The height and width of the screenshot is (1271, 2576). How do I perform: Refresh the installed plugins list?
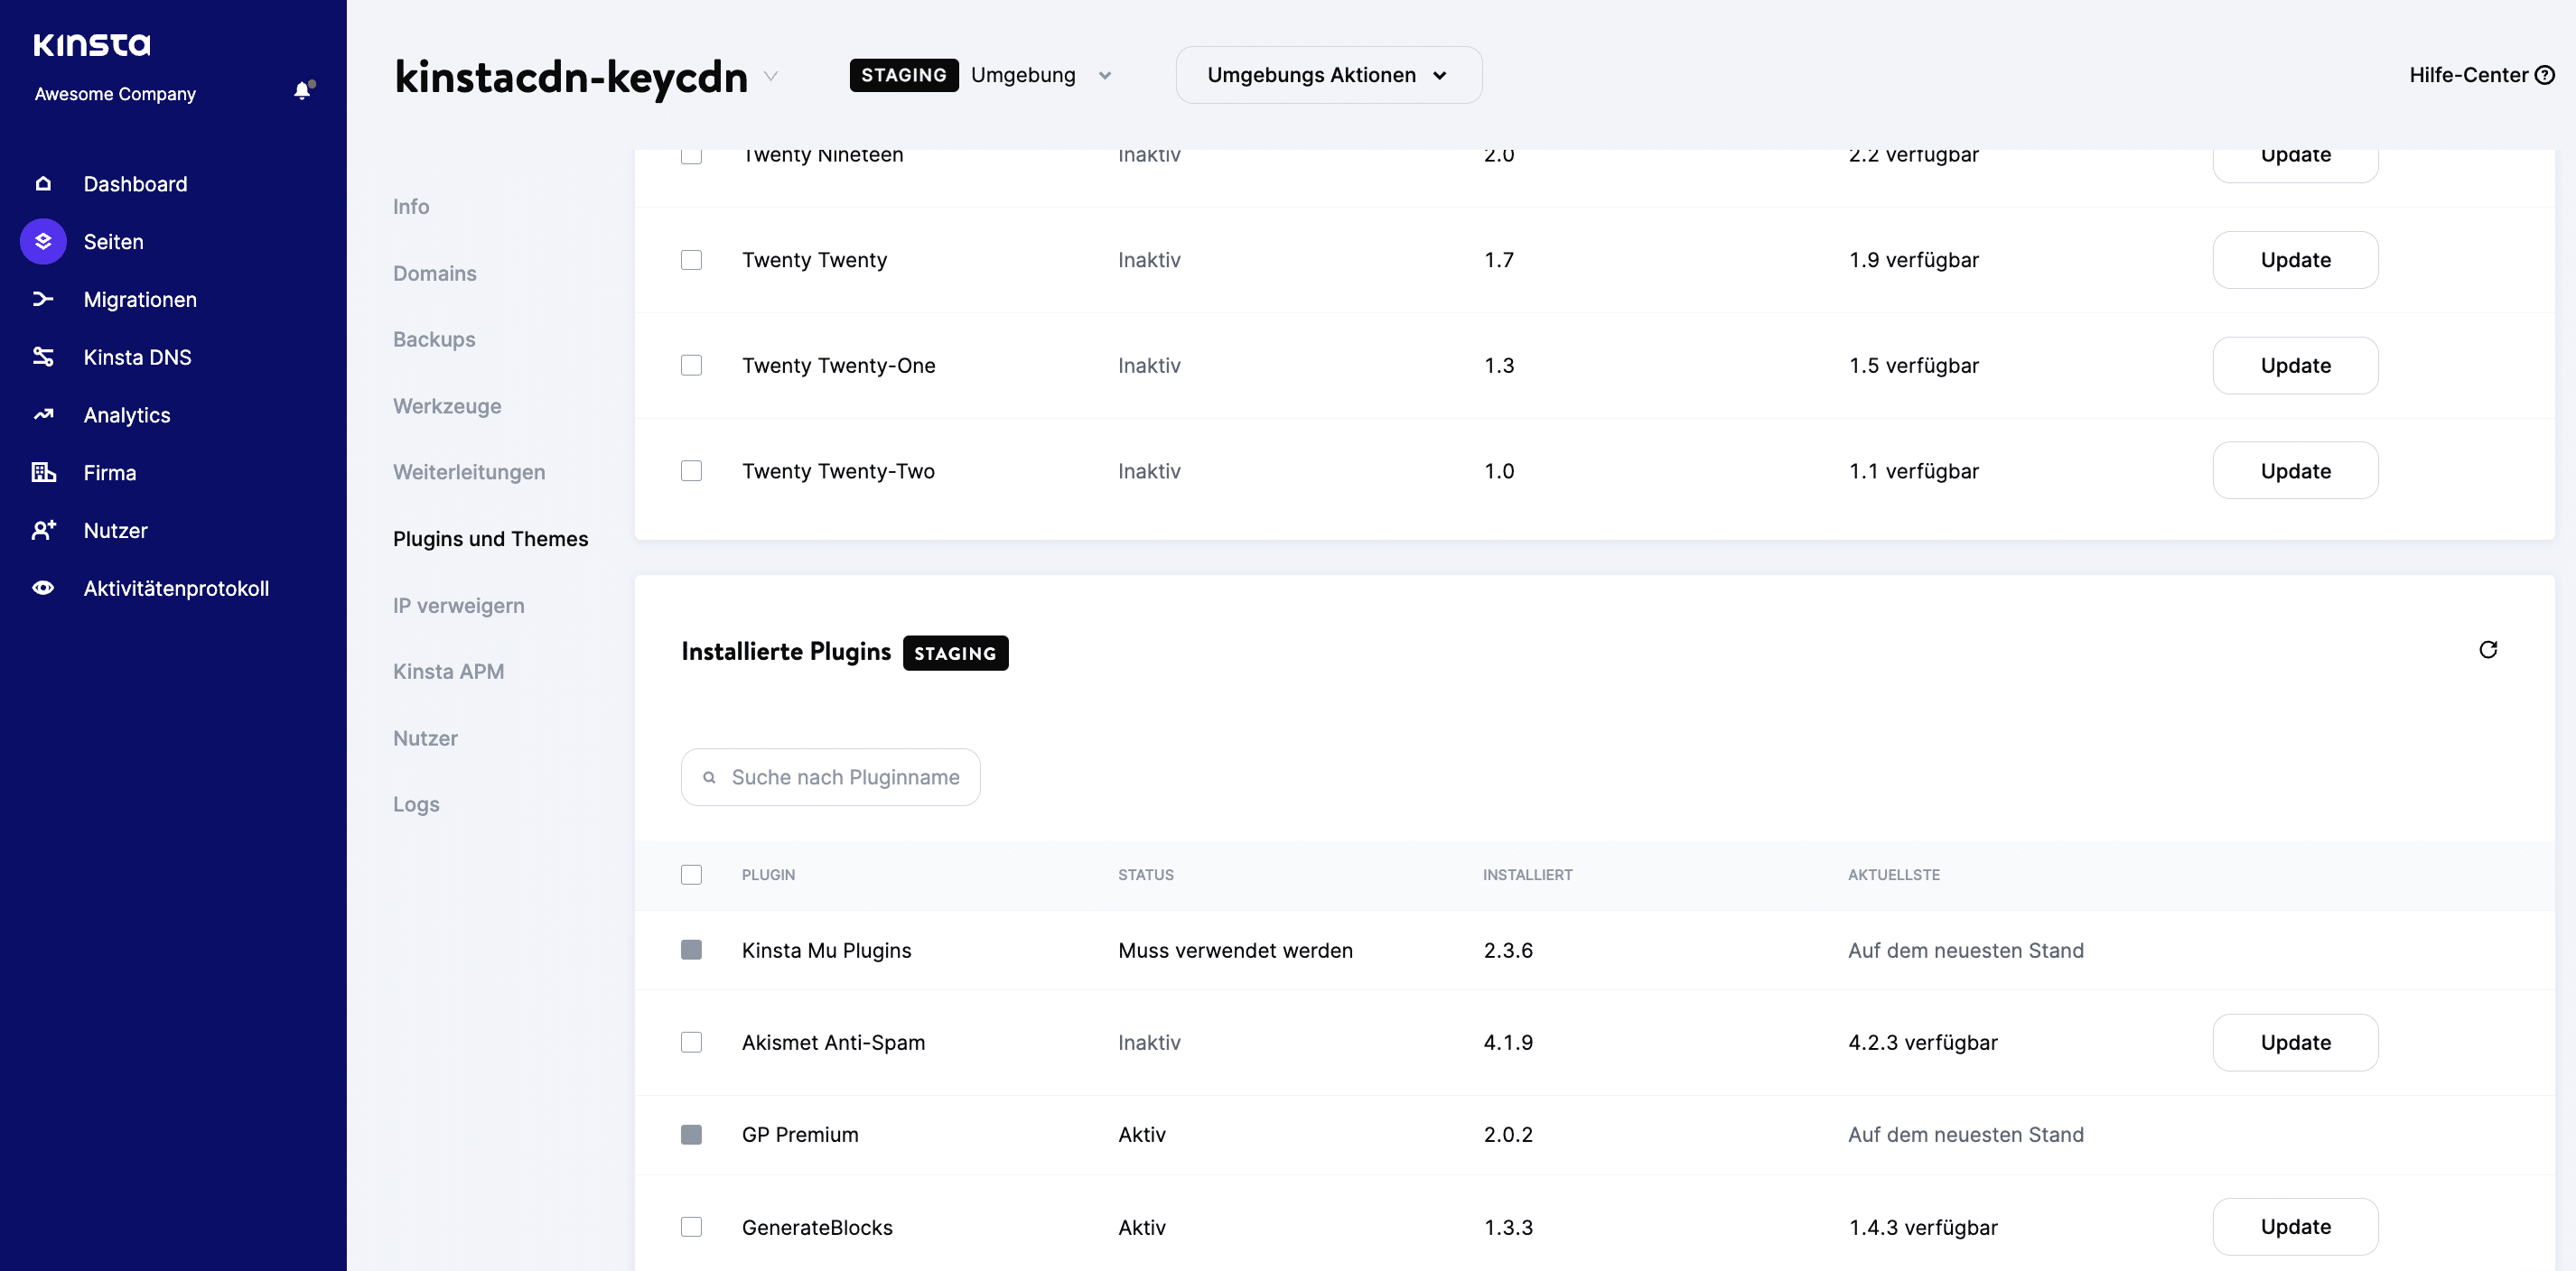pyautogui.click(x=2488, y=651)
